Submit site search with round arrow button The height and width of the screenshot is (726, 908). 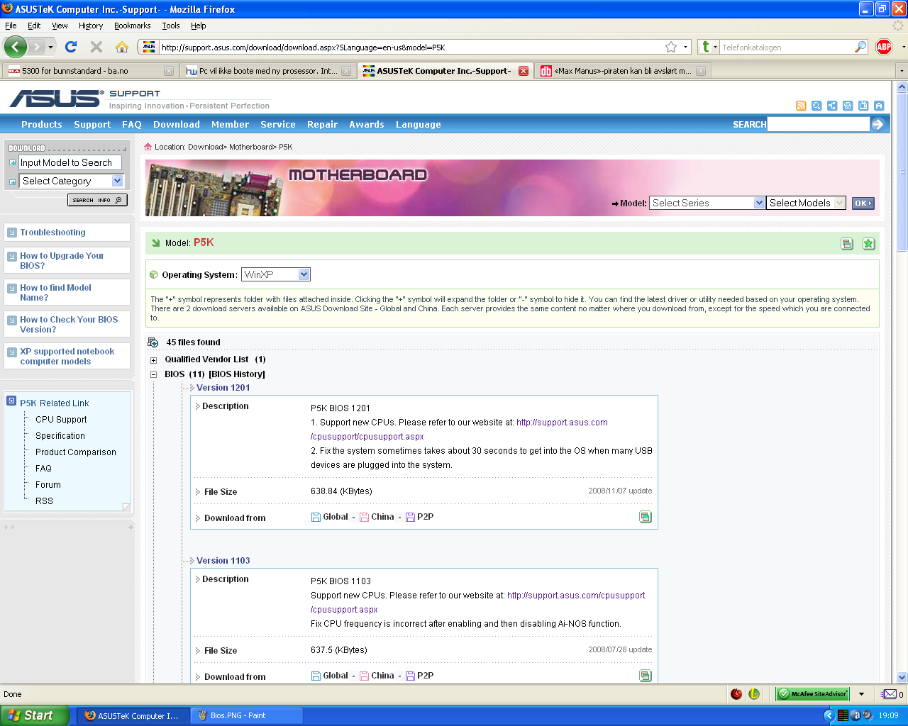[x=877, y=124]
